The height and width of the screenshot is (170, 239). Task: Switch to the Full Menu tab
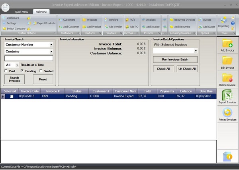[41, 12]
